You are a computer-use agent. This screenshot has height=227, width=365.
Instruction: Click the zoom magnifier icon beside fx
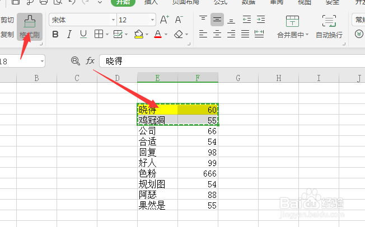76,61
